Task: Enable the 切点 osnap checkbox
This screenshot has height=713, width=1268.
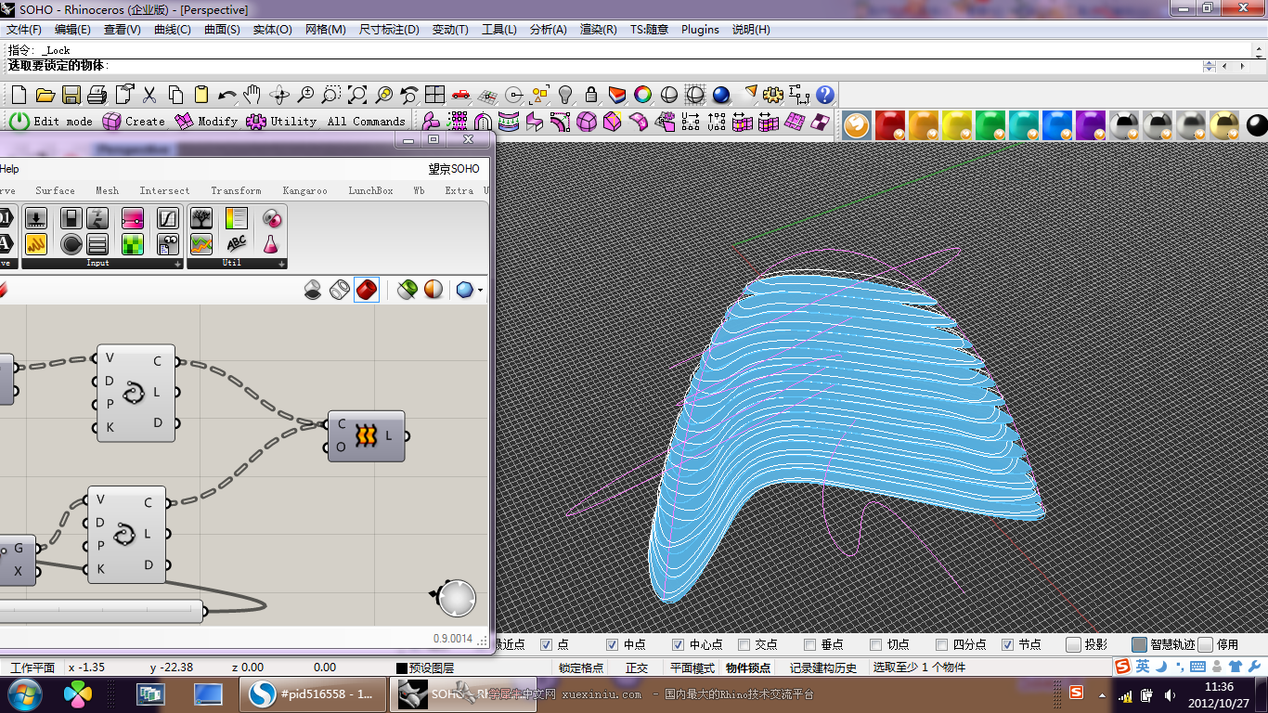Action: click(876, 644)
